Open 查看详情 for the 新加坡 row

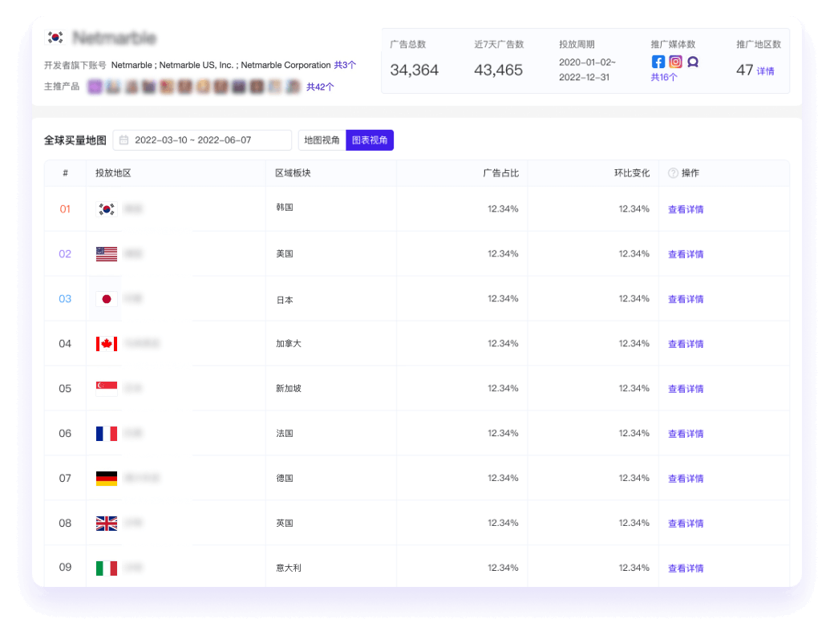pyautogui.click(x=686, y=389)
